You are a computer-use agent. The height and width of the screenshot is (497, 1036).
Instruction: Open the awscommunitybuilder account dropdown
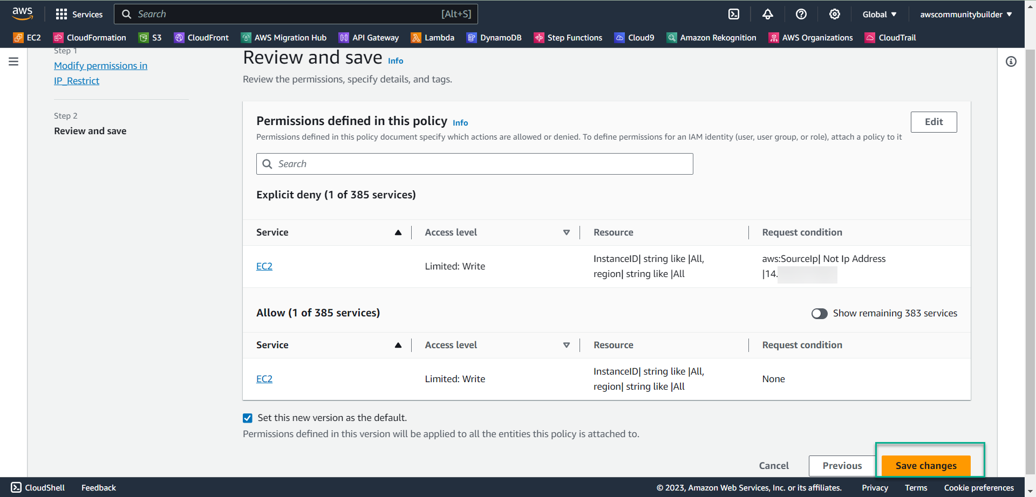(966, 15)
